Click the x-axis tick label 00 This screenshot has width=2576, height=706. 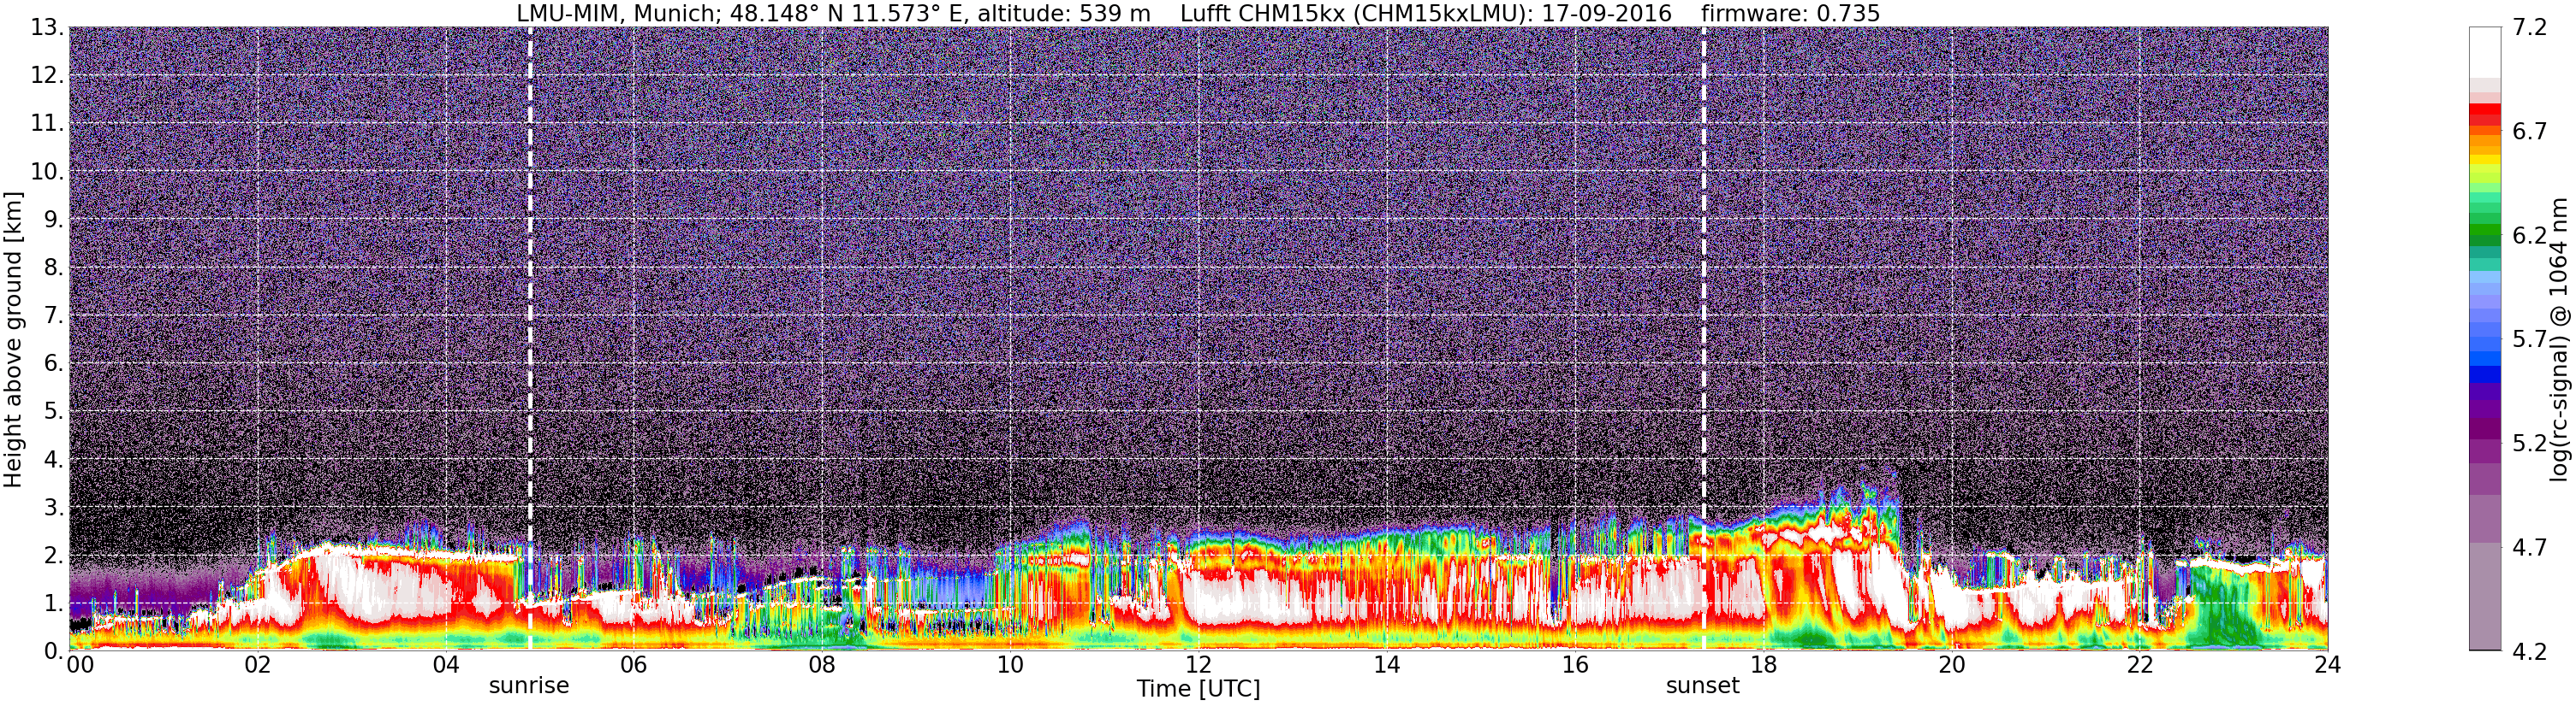pos(80,665)
